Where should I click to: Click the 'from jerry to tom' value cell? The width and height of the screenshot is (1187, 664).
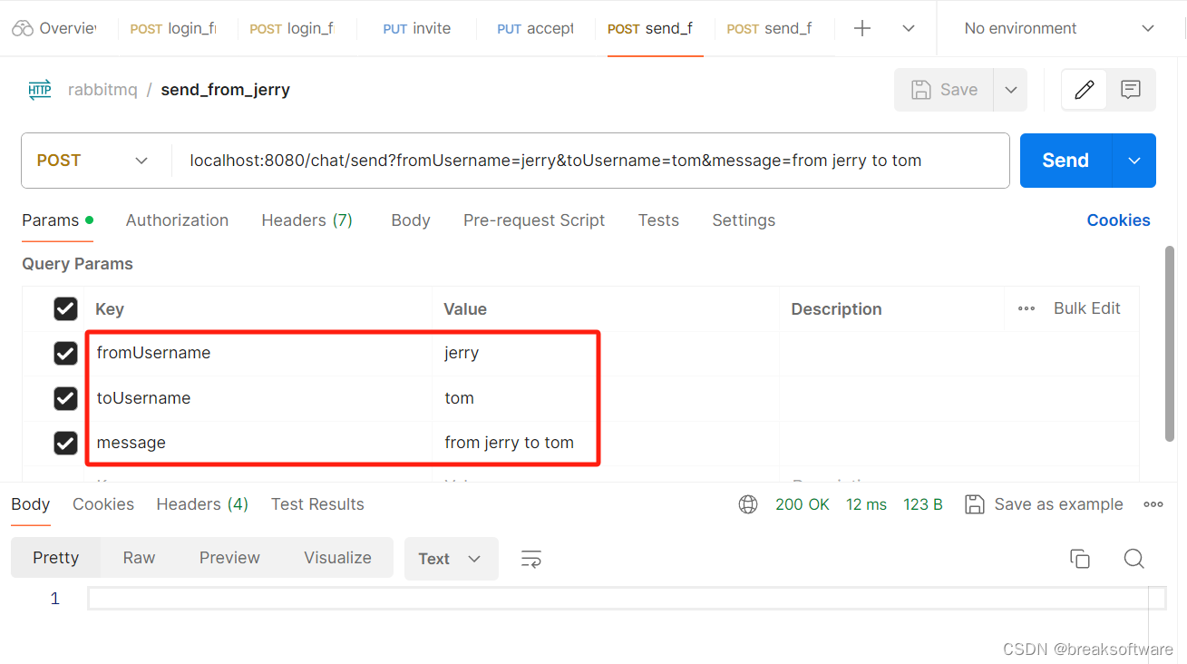point(606,443)
